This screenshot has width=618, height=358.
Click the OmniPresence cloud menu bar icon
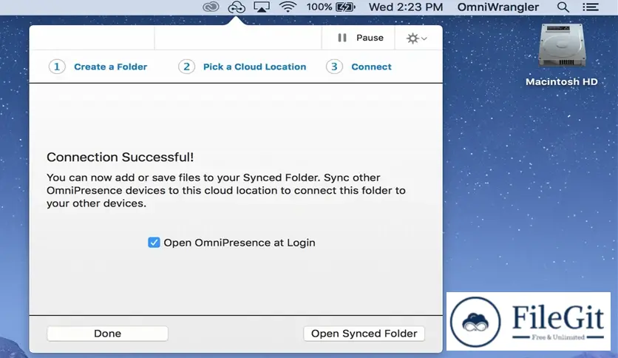point(237,7)
